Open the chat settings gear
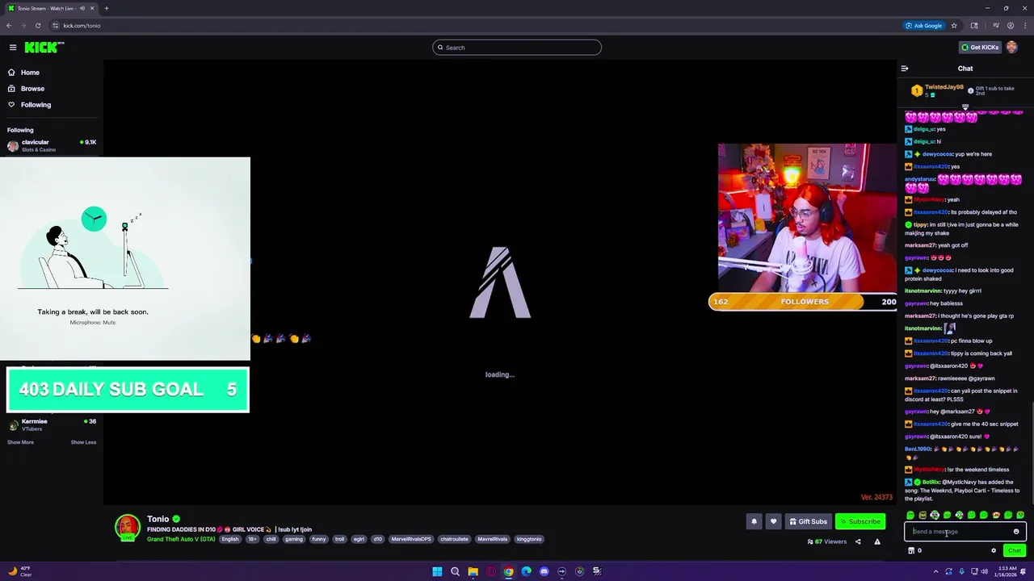The height and width of the screenshot is (581, 1034). [994, 550]
